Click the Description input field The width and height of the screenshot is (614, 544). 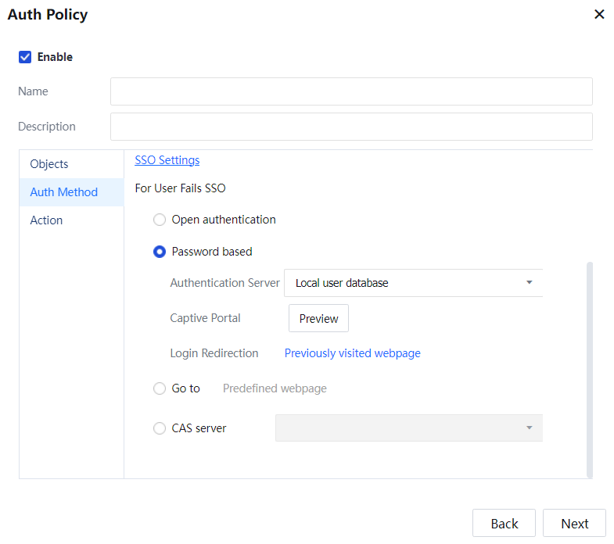[351, 127]
